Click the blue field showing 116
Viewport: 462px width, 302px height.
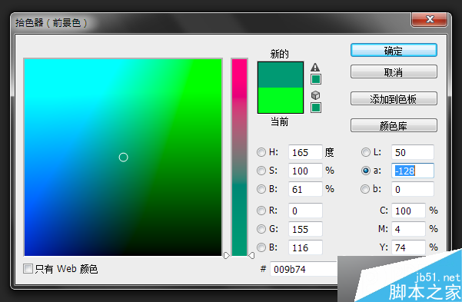click(305, 247)
